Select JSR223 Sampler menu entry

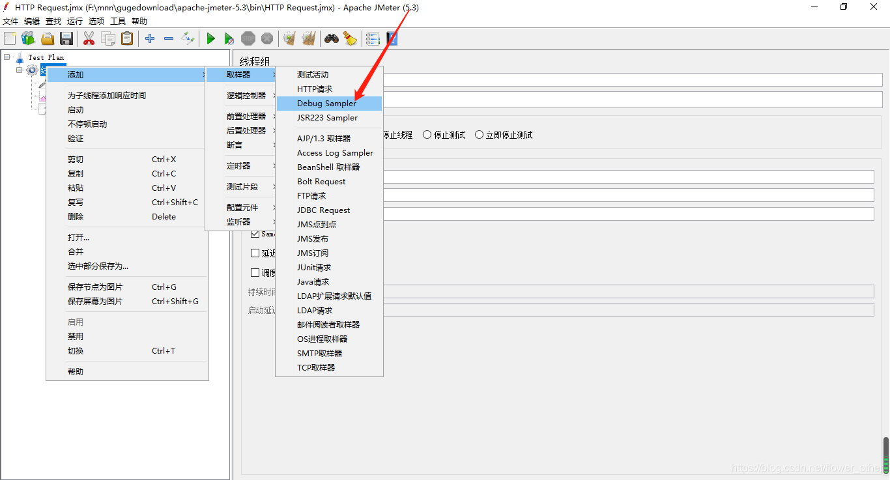tap(330, 118)
